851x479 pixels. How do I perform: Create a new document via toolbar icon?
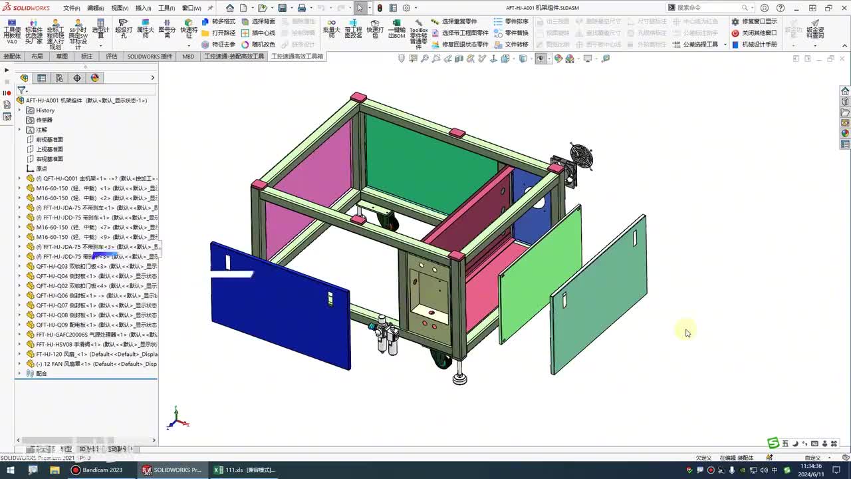[x=243, y=8]
